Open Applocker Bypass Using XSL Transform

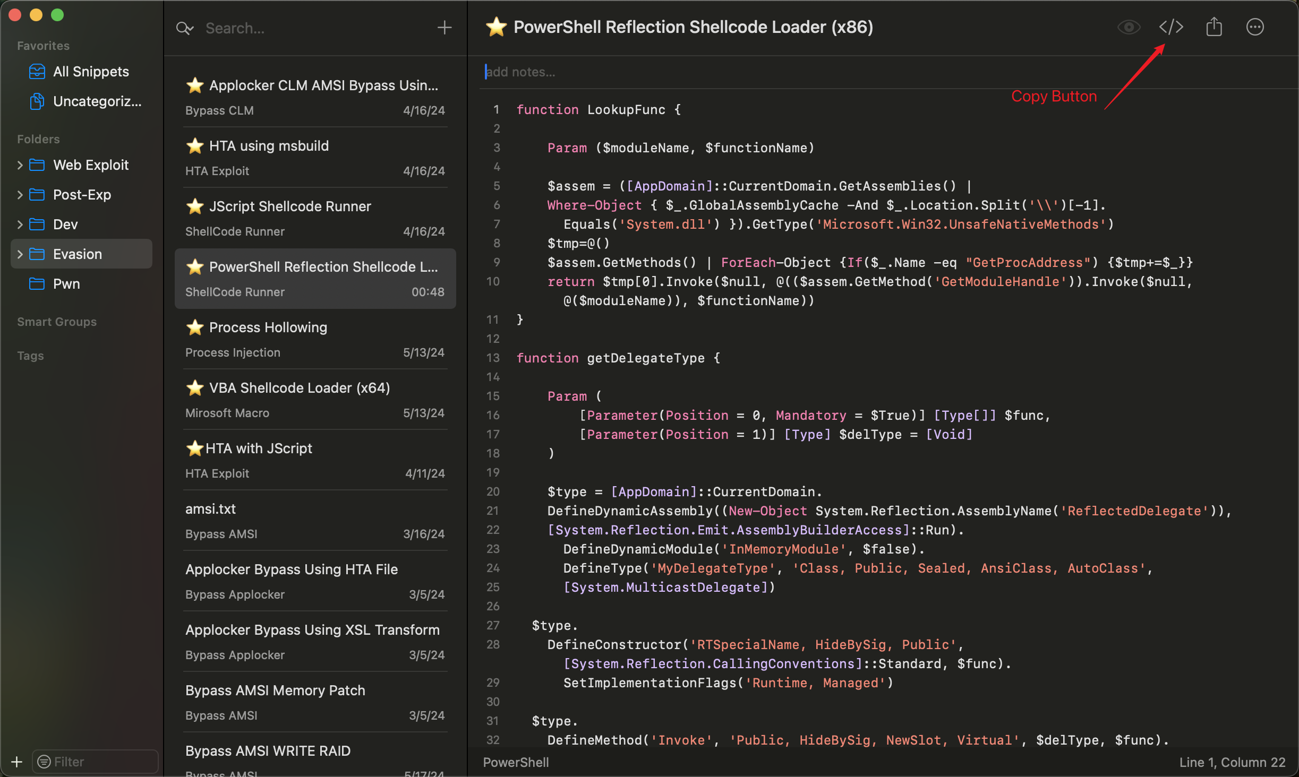(x=315, y=642)
